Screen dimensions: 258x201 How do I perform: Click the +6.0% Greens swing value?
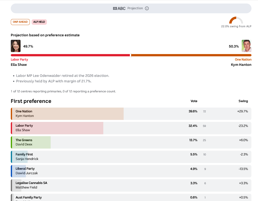click(243, 140)
